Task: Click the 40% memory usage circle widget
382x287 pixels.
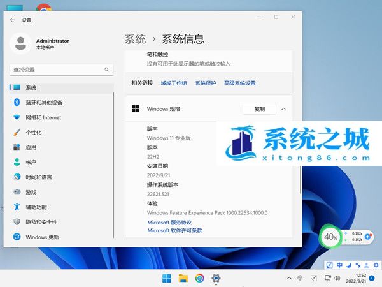Action: (330, 236)
